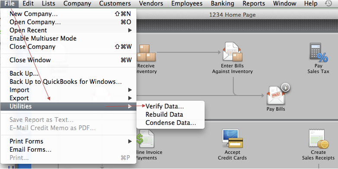Viewport: 338px width, 169px height.
Task: Select Enable Multiuser Mode
Action: [68, 38]
